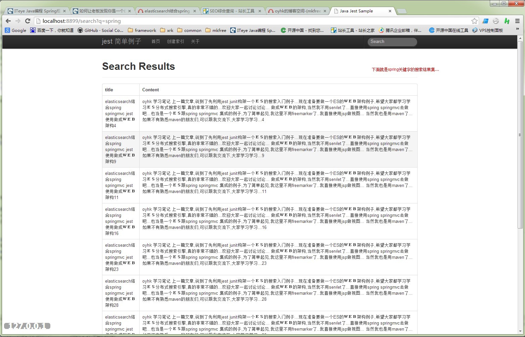This screenshot has width=525, height=337.
Task: Click the browser forward arrow
Action: (18, 21)
